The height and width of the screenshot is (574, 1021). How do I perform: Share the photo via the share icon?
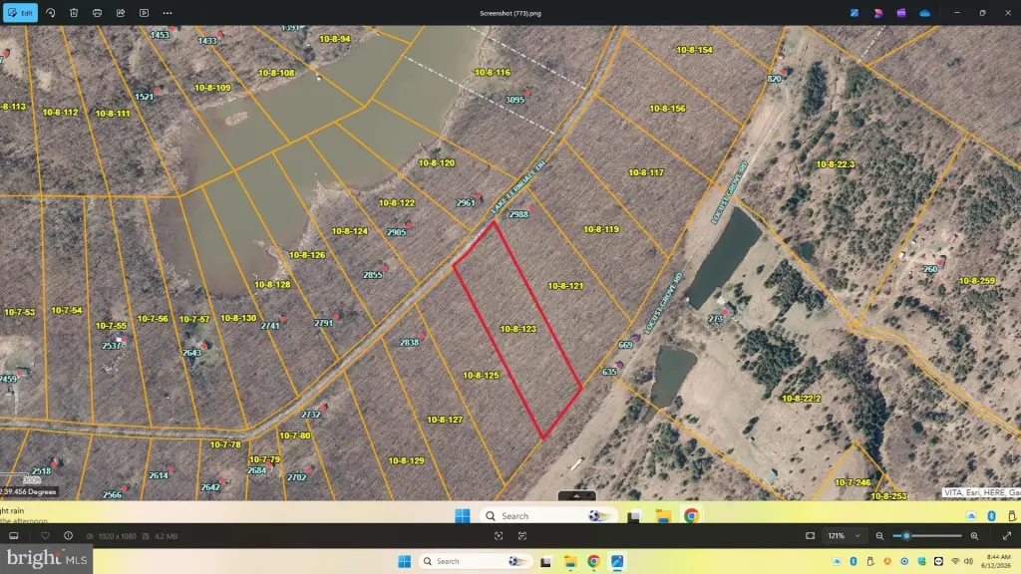[x=121, y=12]
